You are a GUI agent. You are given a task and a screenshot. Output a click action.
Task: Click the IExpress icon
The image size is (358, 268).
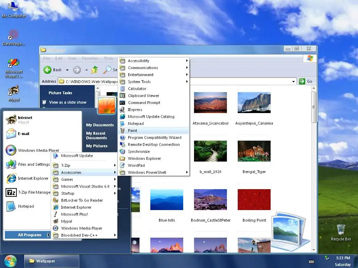tap(123, 110)
